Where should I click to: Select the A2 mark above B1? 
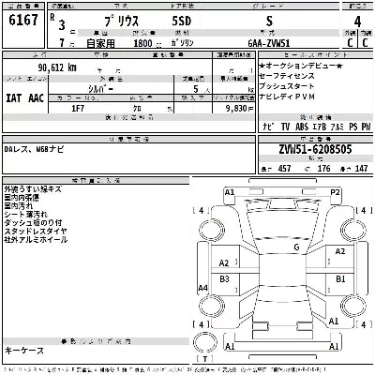340,251
